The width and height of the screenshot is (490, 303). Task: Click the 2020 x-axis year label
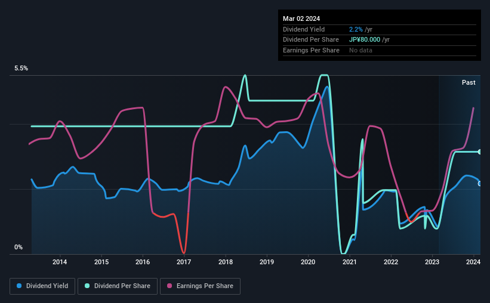tap(308, 262)
